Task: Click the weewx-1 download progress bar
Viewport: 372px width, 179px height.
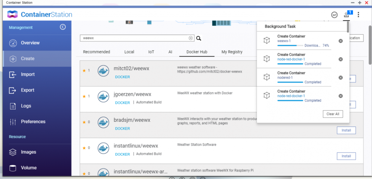Action: [x=290, y=45]
